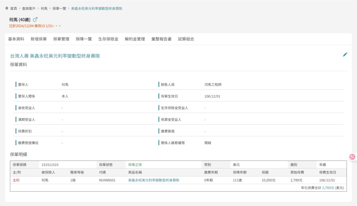This screenshot has height=206, width=357.
Task: Switch to the 新增保單 tab
Action: pos(38,39)
